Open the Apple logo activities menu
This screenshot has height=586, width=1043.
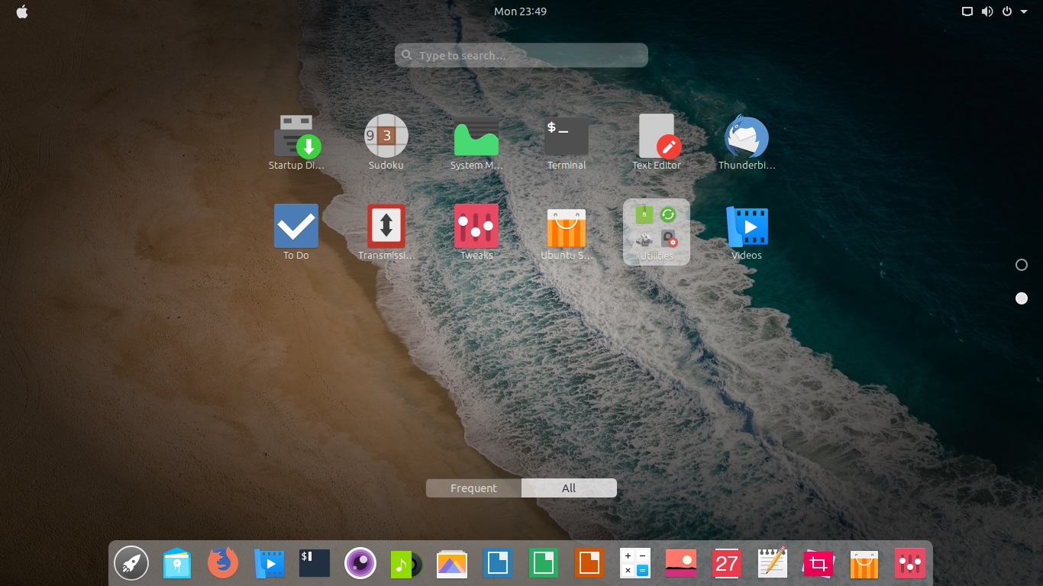21,11
